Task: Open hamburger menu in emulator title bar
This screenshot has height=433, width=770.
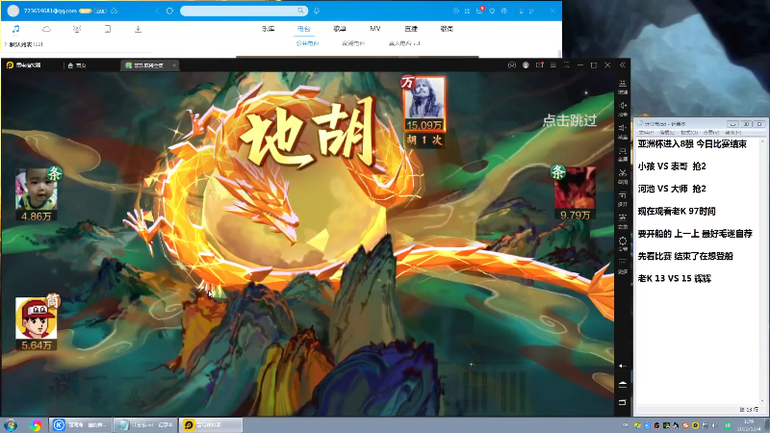Action: [x=552, y=64]
